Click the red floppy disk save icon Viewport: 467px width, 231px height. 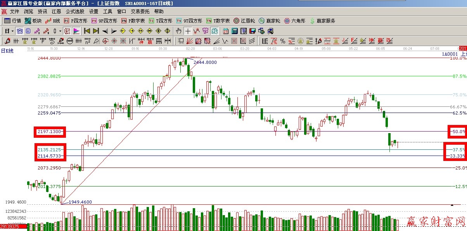coord(252,31)
